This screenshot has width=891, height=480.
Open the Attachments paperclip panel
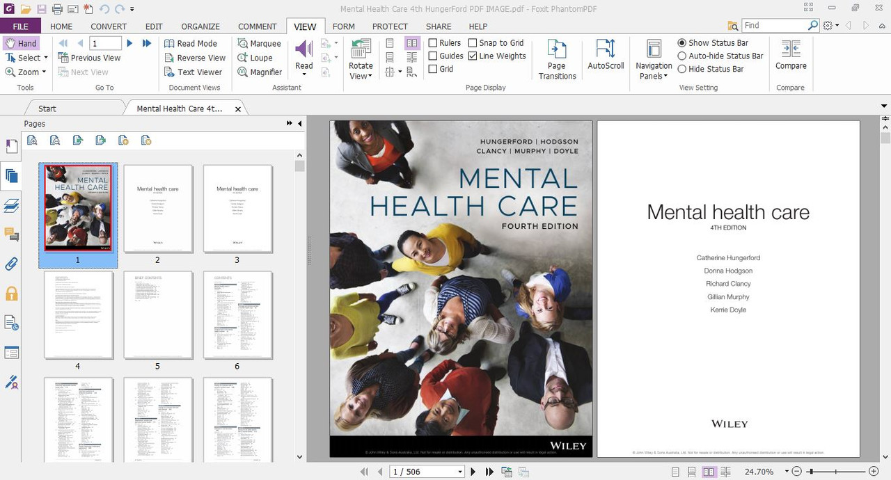tap(11, 264)
